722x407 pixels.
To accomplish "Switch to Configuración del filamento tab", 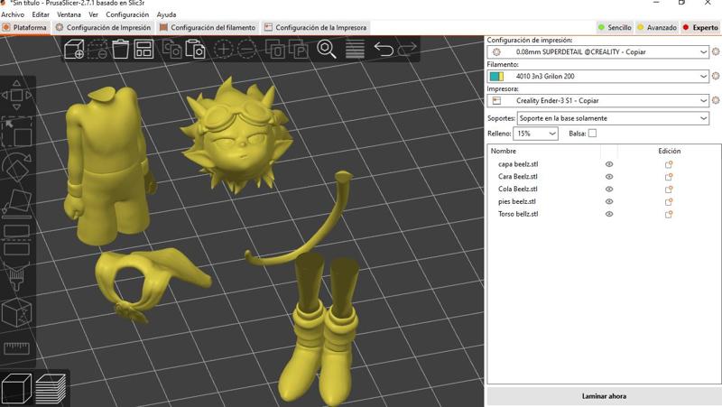I will pyautogui.click(x=209, y=28).
